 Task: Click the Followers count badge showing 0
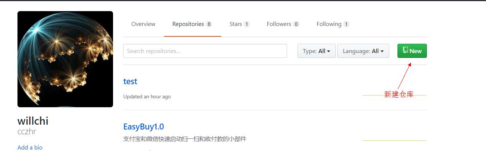pyautogui.click(x=296, y=24)
